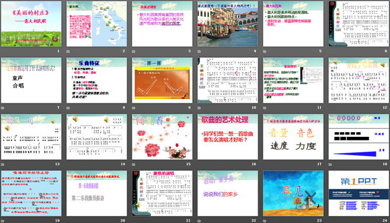Click the animation star icon under slide 7
390x223 pixels.
2,108
